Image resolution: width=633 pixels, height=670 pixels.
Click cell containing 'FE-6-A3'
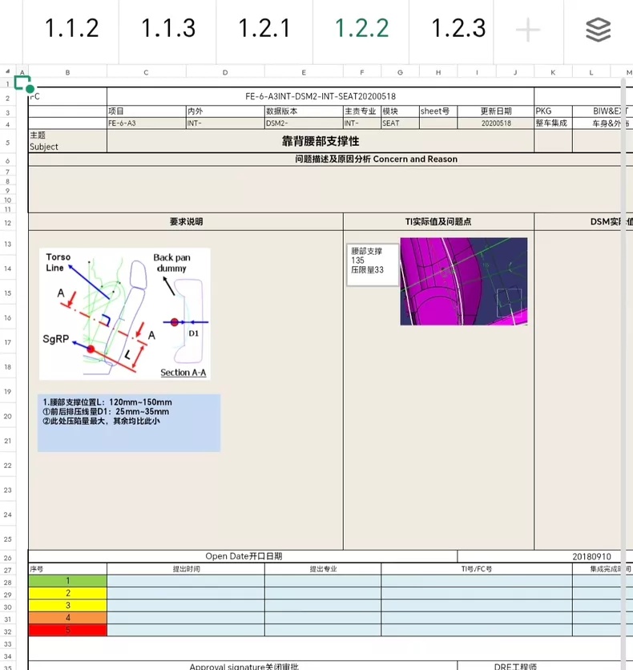pyautogui.click(x=146, y=123)
